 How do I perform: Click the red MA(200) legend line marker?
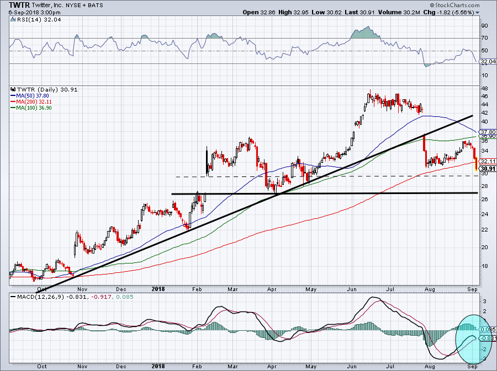pyautogui.click(x=13, y=102)
